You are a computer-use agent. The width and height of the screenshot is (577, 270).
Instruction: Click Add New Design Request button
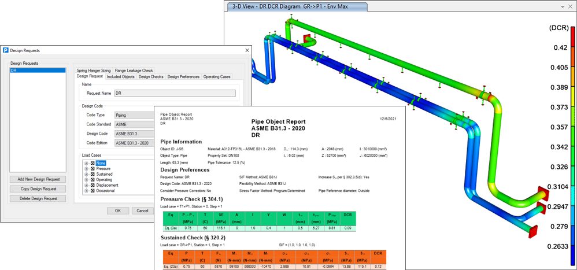39,179
